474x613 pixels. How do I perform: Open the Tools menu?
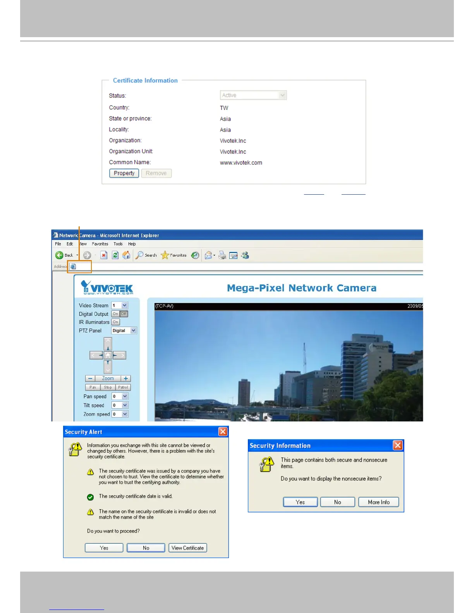coord(118,244)
